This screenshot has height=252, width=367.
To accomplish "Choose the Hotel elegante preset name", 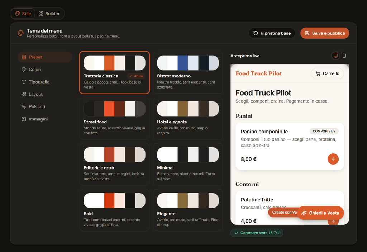I will coord(172,122).
